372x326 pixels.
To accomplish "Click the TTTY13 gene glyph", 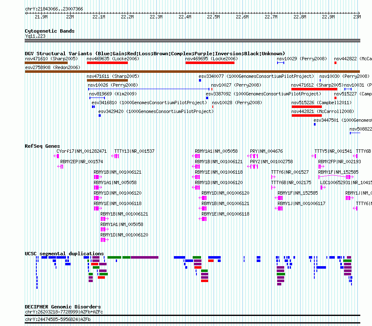I will click(115, 156).
